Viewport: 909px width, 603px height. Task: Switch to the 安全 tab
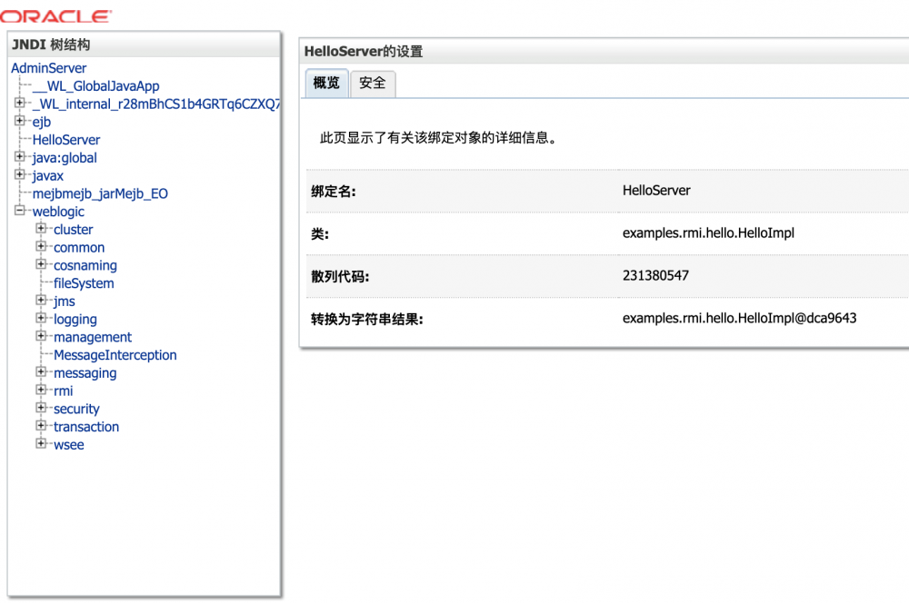pyautogui.click(x=372, y=83)
